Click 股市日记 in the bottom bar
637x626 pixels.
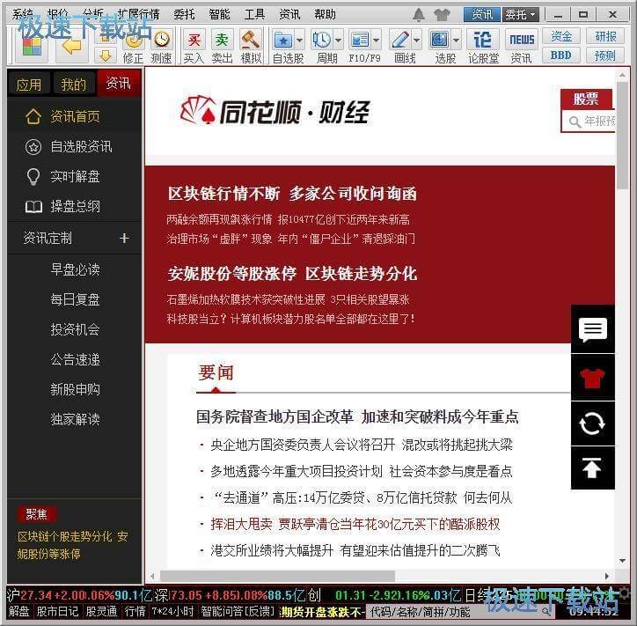coord(57,611)
